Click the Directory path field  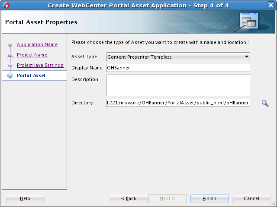pos(178,103)
